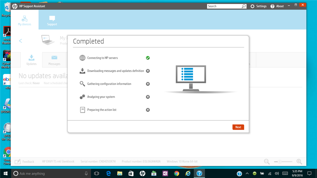This screenshot has width=317, height=178.
Task: Click the green check status icon
Action: 148,58
